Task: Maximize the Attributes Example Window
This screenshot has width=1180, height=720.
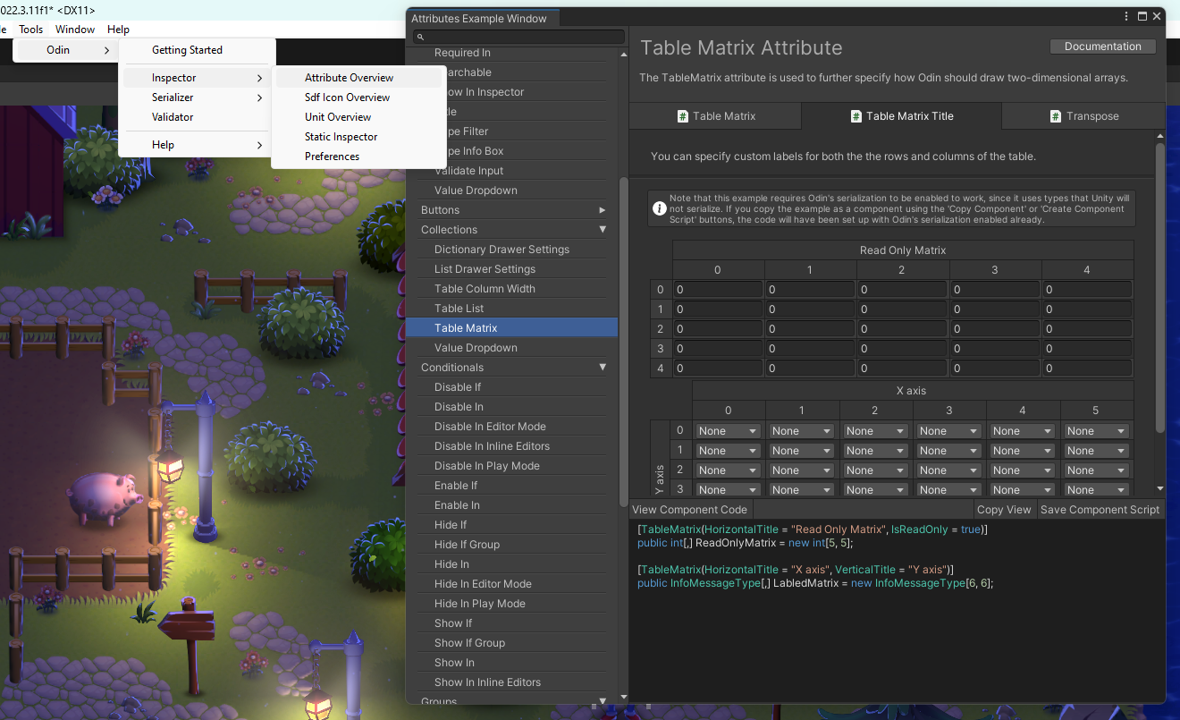Action: coord(1142,16)
